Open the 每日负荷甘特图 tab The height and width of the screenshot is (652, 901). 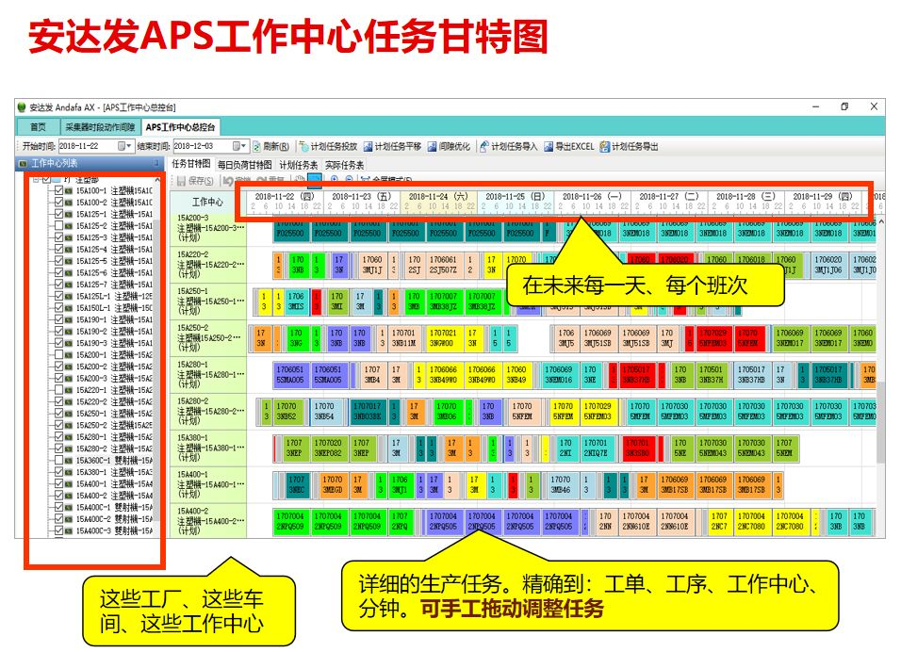pos(245,165)
